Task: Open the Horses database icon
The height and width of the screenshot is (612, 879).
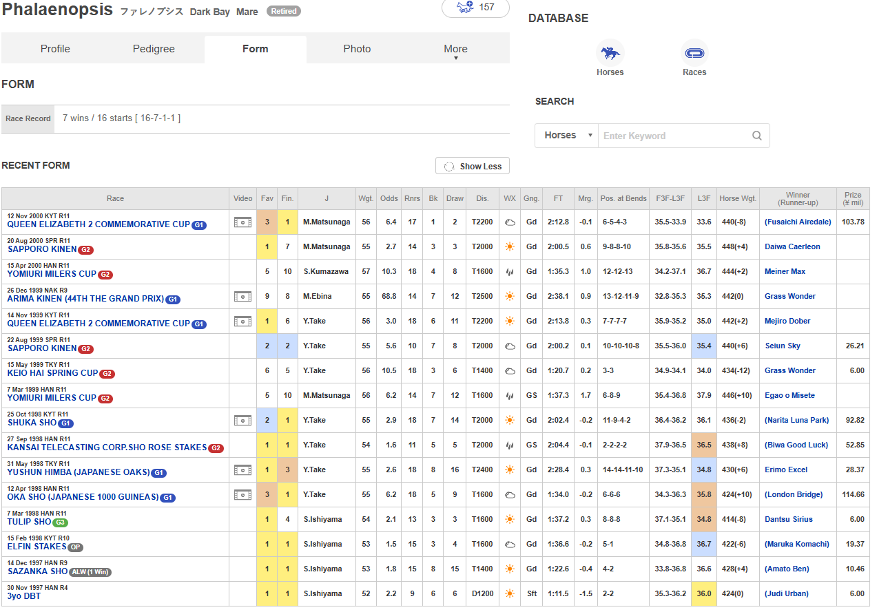Action: (610, 58)
